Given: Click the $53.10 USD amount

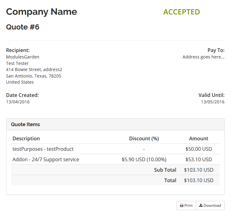Looking at the screenshot, I should pos(198,159).
